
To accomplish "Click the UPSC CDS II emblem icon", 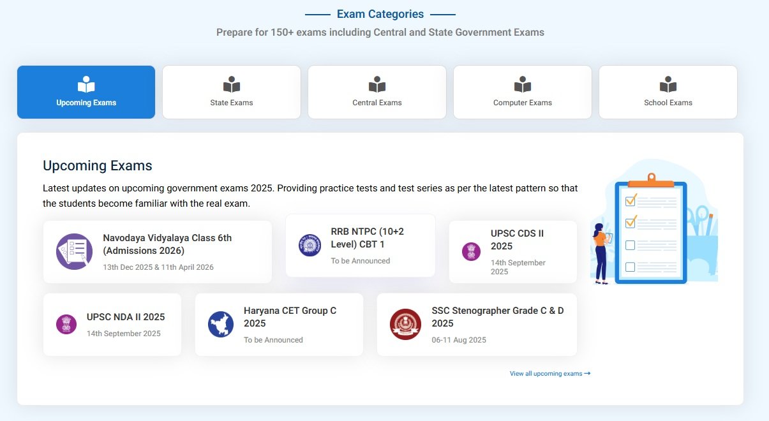I will pyautogui.click(x=472, y=251).
